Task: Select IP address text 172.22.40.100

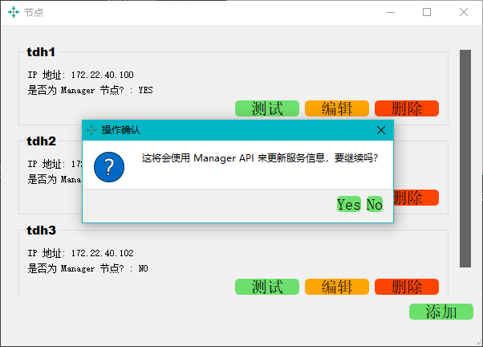Action: pyautogui.click(x=102, y=75)
